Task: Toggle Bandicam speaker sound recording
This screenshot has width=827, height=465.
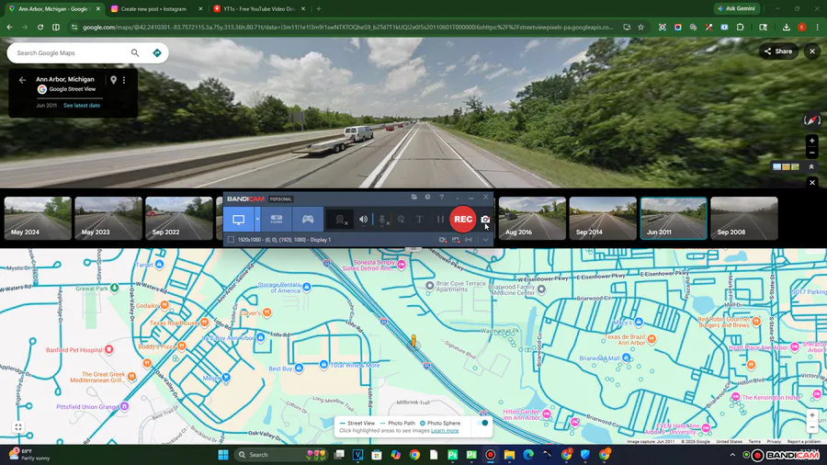Action: [x=363, y=220]
